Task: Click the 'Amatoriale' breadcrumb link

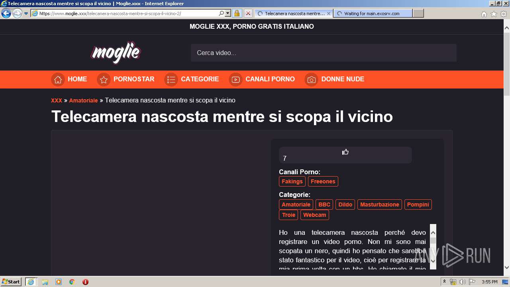Action: coord(83,100)
